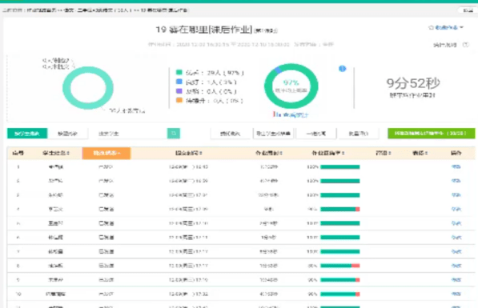Click the blue info icon beside the 97% ring
Viewport: 478px width, 308px height.
click(x=343, y=69)
